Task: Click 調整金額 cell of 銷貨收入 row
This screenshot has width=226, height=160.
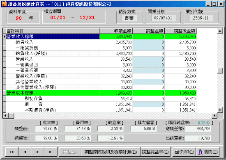Action: [x=148, y=42]
